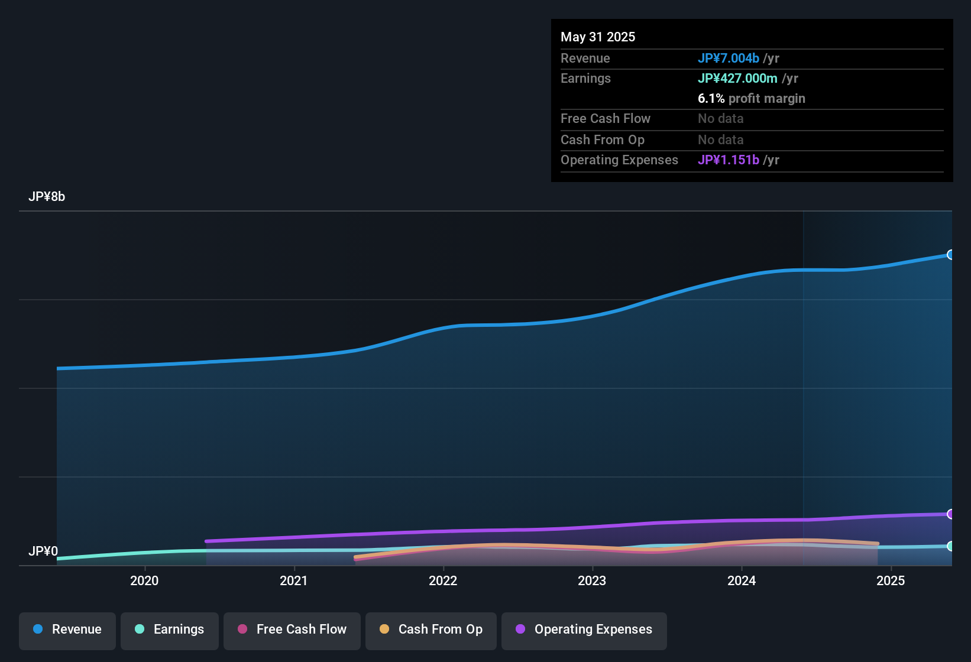Click the 2024 x-axis label
The image size is (971, 662).
click(x=742, y=580)
